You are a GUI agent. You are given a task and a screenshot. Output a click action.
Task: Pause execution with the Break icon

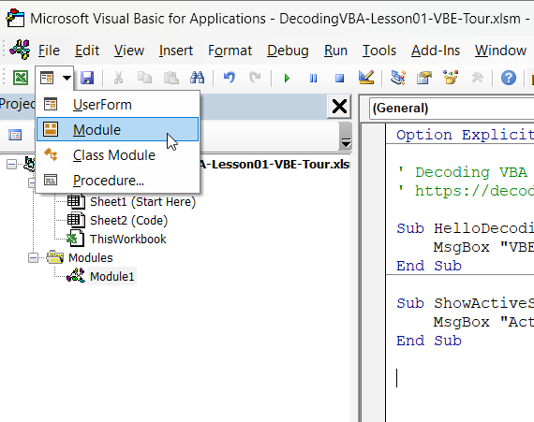(x=313, y=79)
